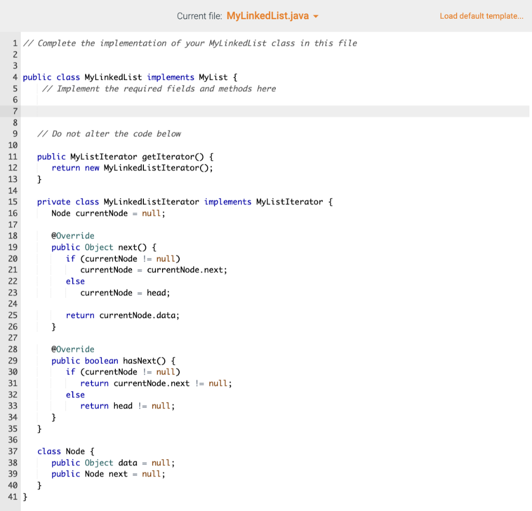This screenshot has width=532, height=511.
Task: Click 'public class MyLinkedList implements MyList' line
Action: point(130,77)
